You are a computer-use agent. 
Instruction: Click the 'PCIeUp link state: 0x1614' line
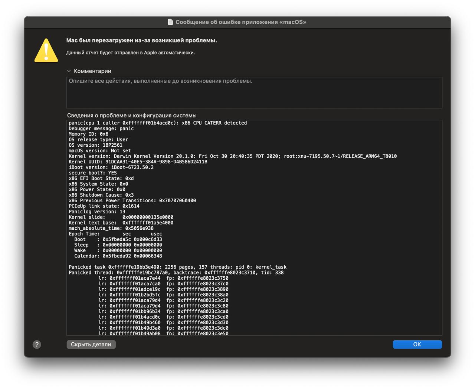pyautogui.click(x=104, y=206)
